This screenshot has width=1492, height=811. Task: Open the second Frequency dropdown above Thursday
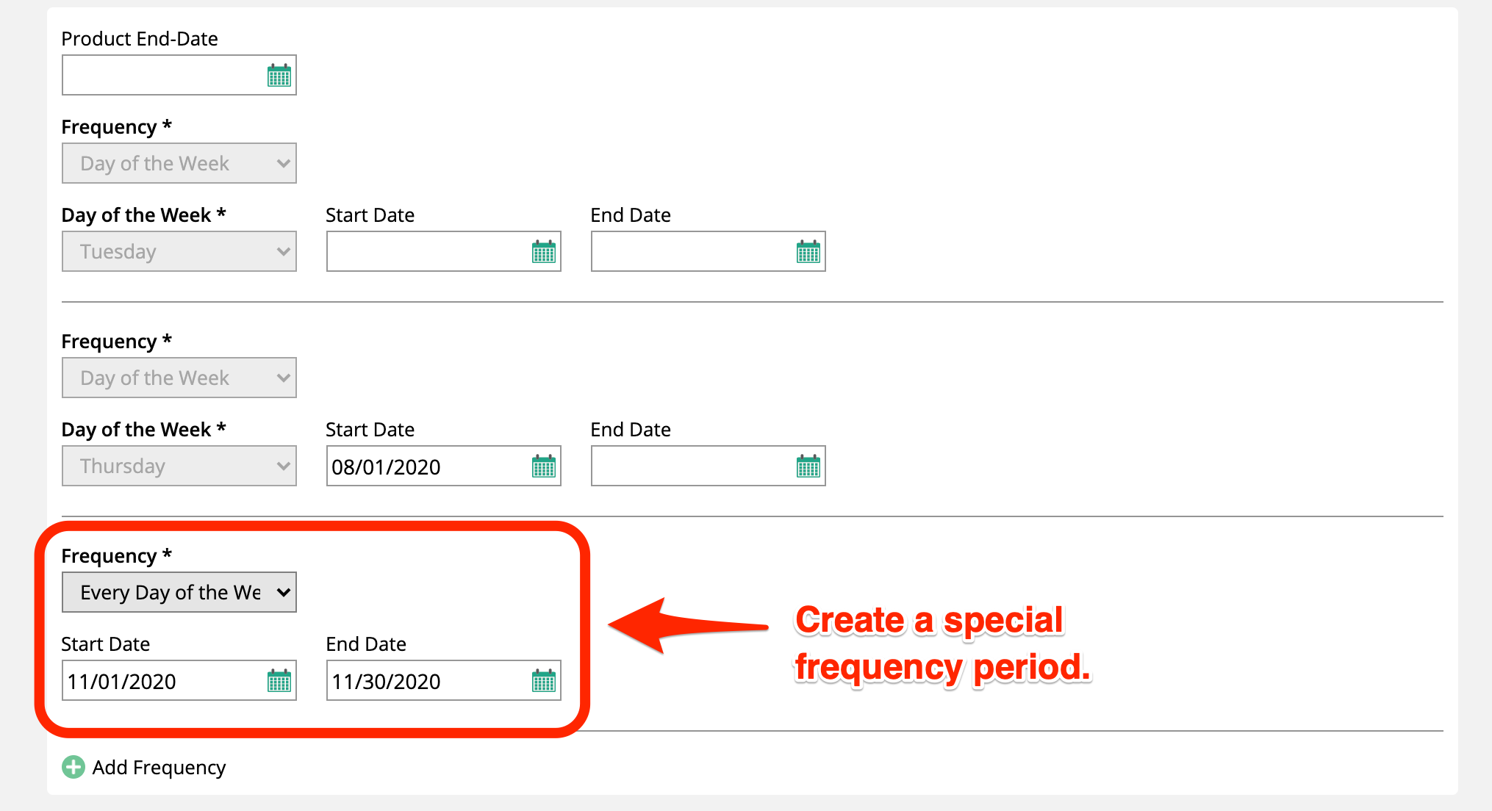coord(179,378)
